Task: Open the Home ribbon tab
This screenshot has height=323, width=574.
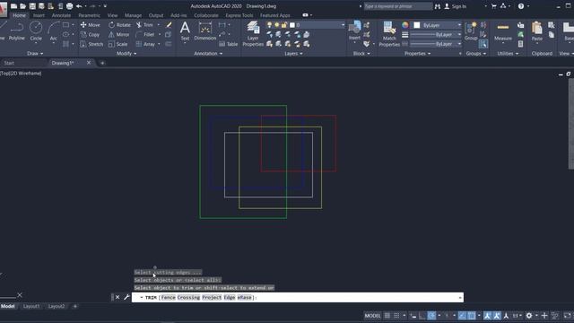Action: point(19,15)
